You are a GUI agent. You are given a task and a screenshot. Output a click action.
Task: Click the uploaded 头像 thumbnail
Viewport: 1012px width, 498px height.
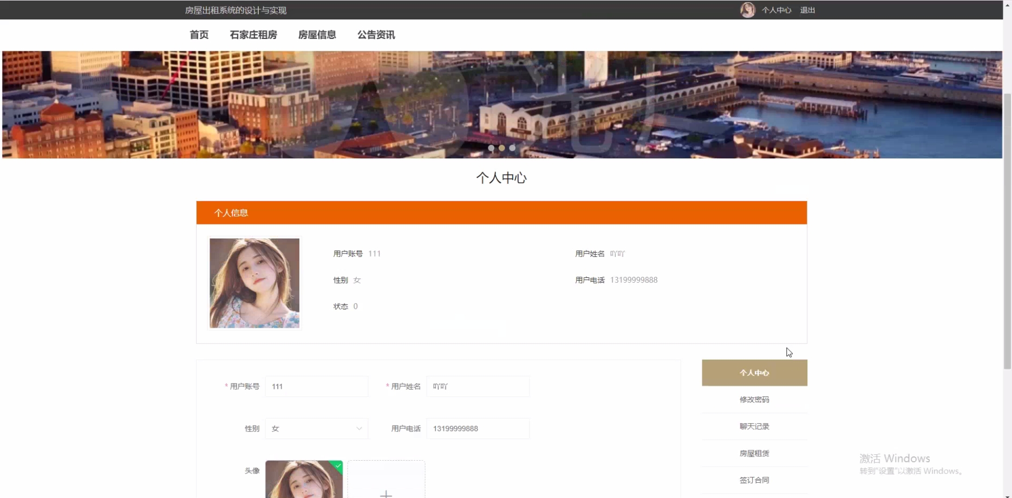click(304, 479)
